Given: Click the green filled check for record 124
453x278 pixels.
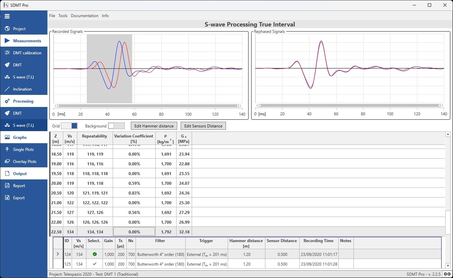Looking at the screenshot, I should coord(95,254).
